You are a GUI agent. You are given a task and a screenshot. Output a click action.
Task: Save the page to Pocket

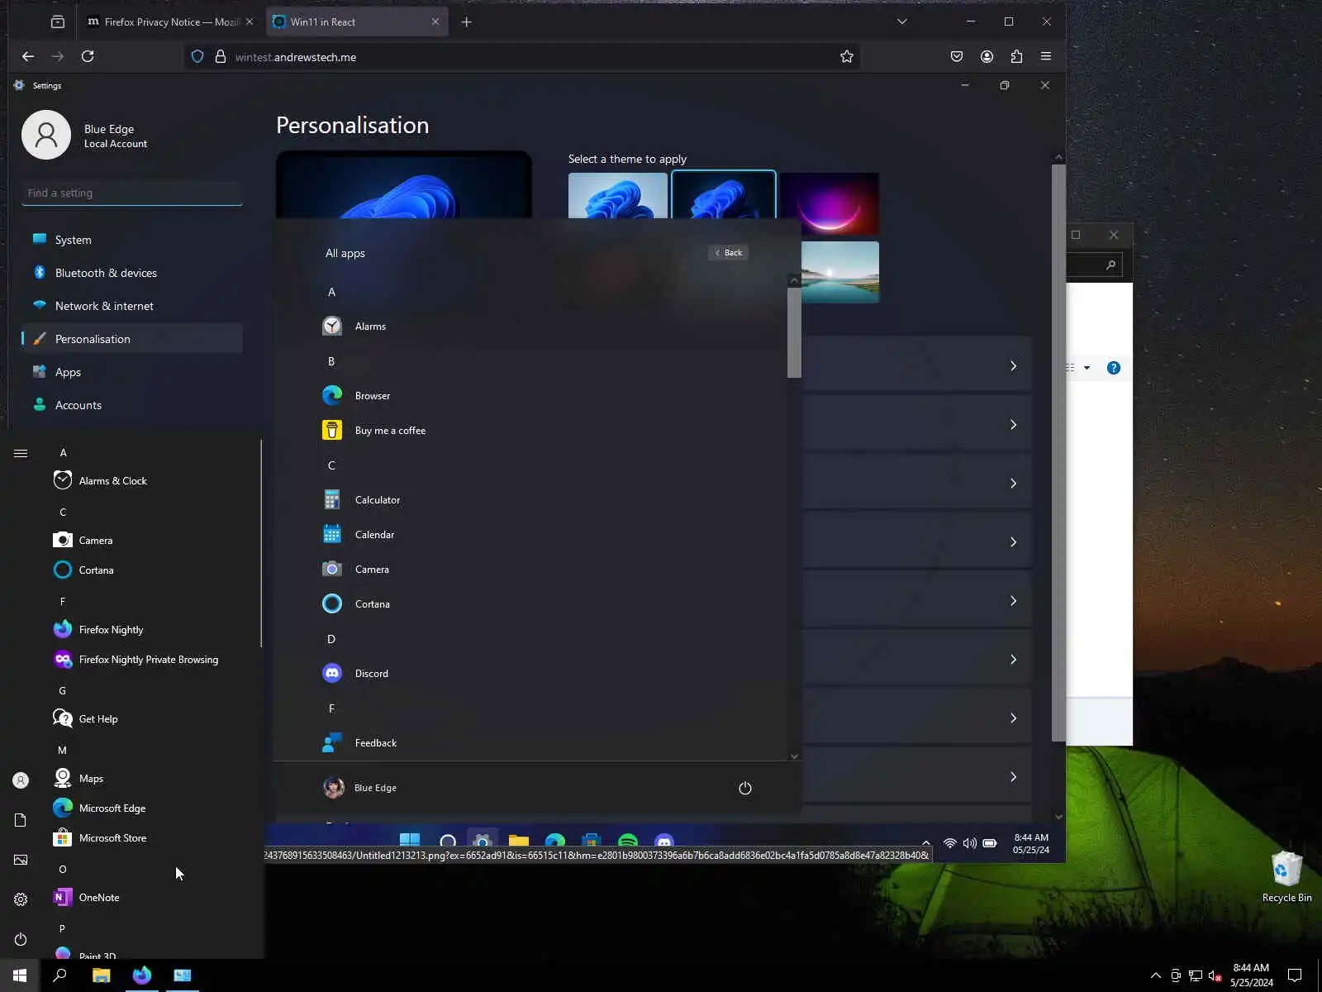957,56
